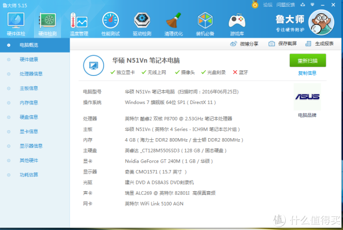Select 电脑概览 in sidebar
The height and width of the screenshot is (230, 343).
(x=35, y=45)
